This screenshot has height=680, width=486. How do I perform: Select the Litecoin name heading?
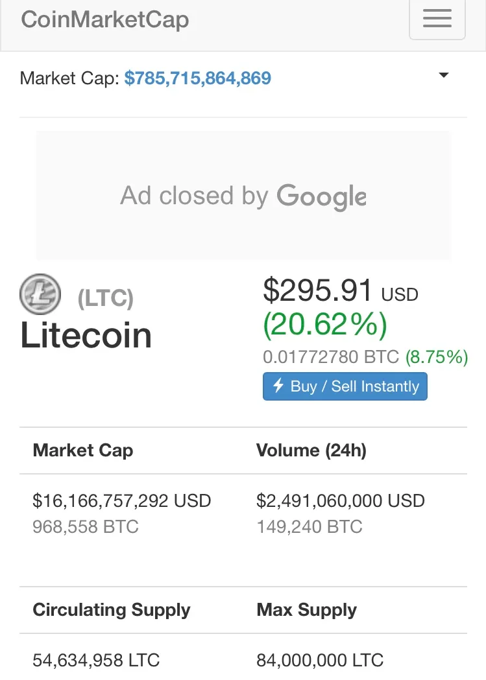tap(86, 335)
